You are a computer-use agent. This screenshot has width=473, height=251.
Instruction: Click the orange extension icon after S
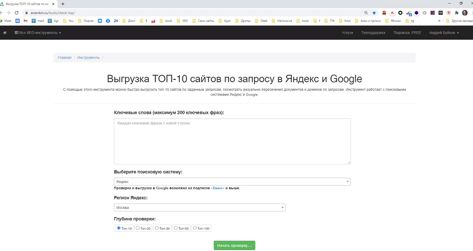pyautogui.click(x=392, y=13)
